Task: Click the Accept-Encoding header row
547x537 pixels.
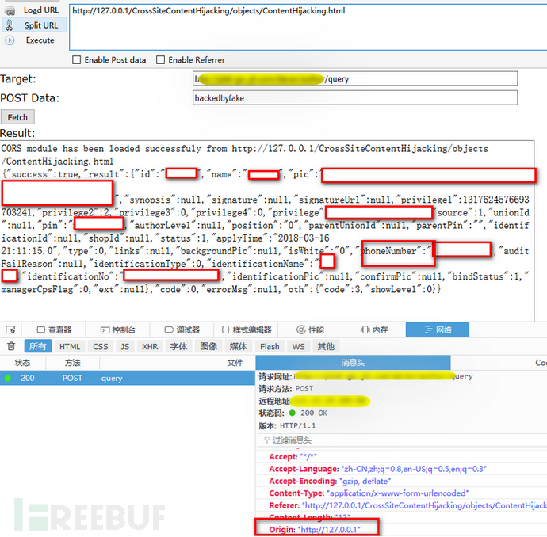Action: (x=401, y=481)
